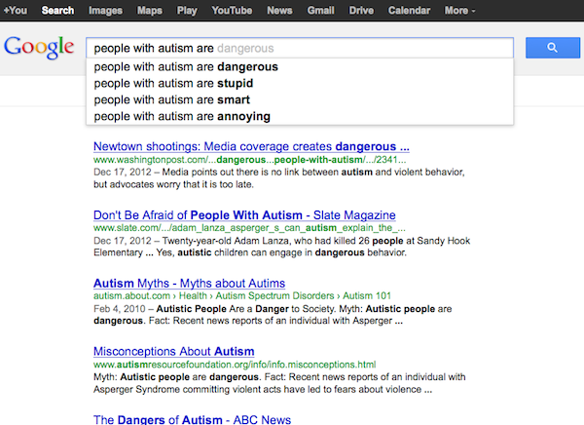Choose suggestion 'people with autism are stupid'
Image resolution: width=584 pixels, height=425 pixels.
click(x=300, y=83)
